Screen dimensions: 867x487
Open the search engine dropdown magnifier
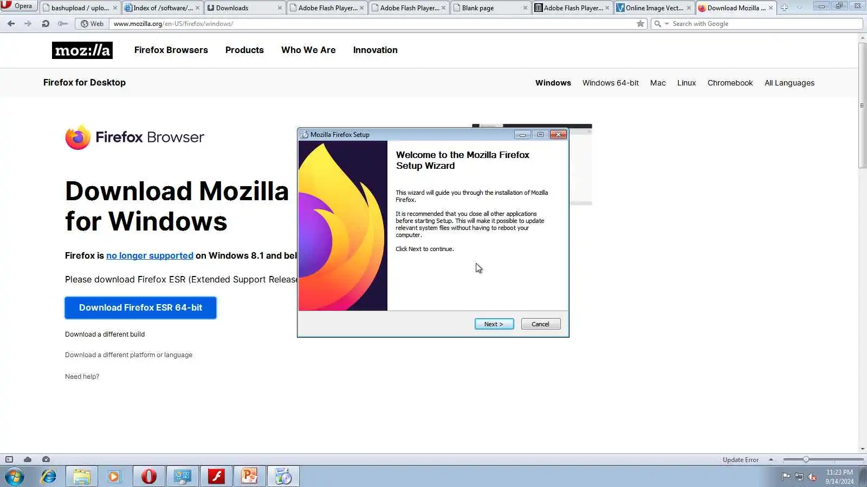(x=661, y=24)
